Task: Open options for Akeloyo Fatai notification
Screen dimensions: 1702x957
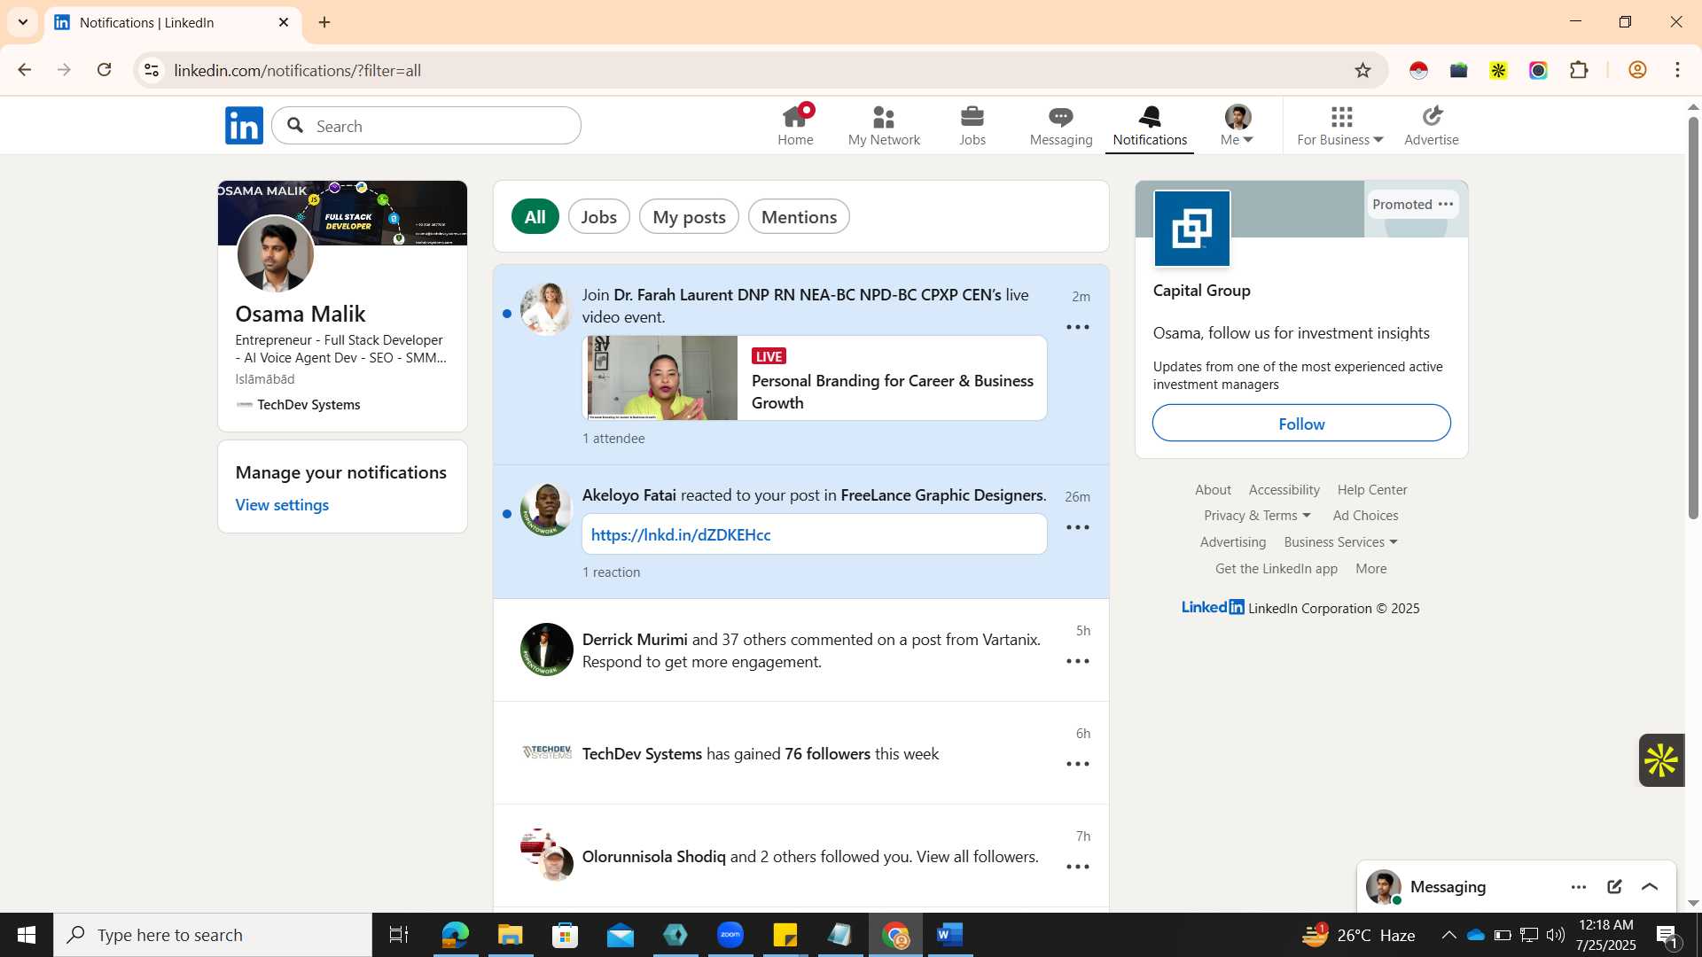Action: coord(1078,528)
